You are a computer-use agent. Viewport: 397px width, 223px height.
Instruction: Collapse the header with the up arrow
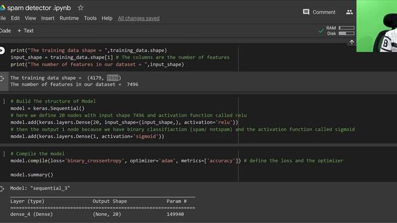coord(352,42)
